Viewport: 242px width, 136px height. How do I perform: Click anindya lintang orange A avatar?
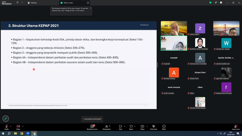coord(174,73)
